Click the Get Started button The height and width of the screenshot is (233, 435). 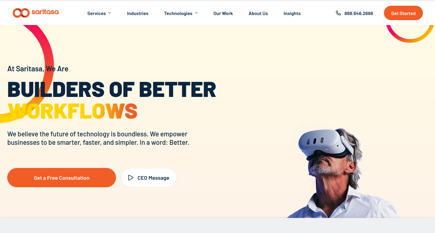coord(403,13)
